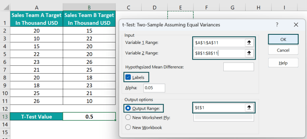Select column F header
307x139 pixels.
[206, 8]
